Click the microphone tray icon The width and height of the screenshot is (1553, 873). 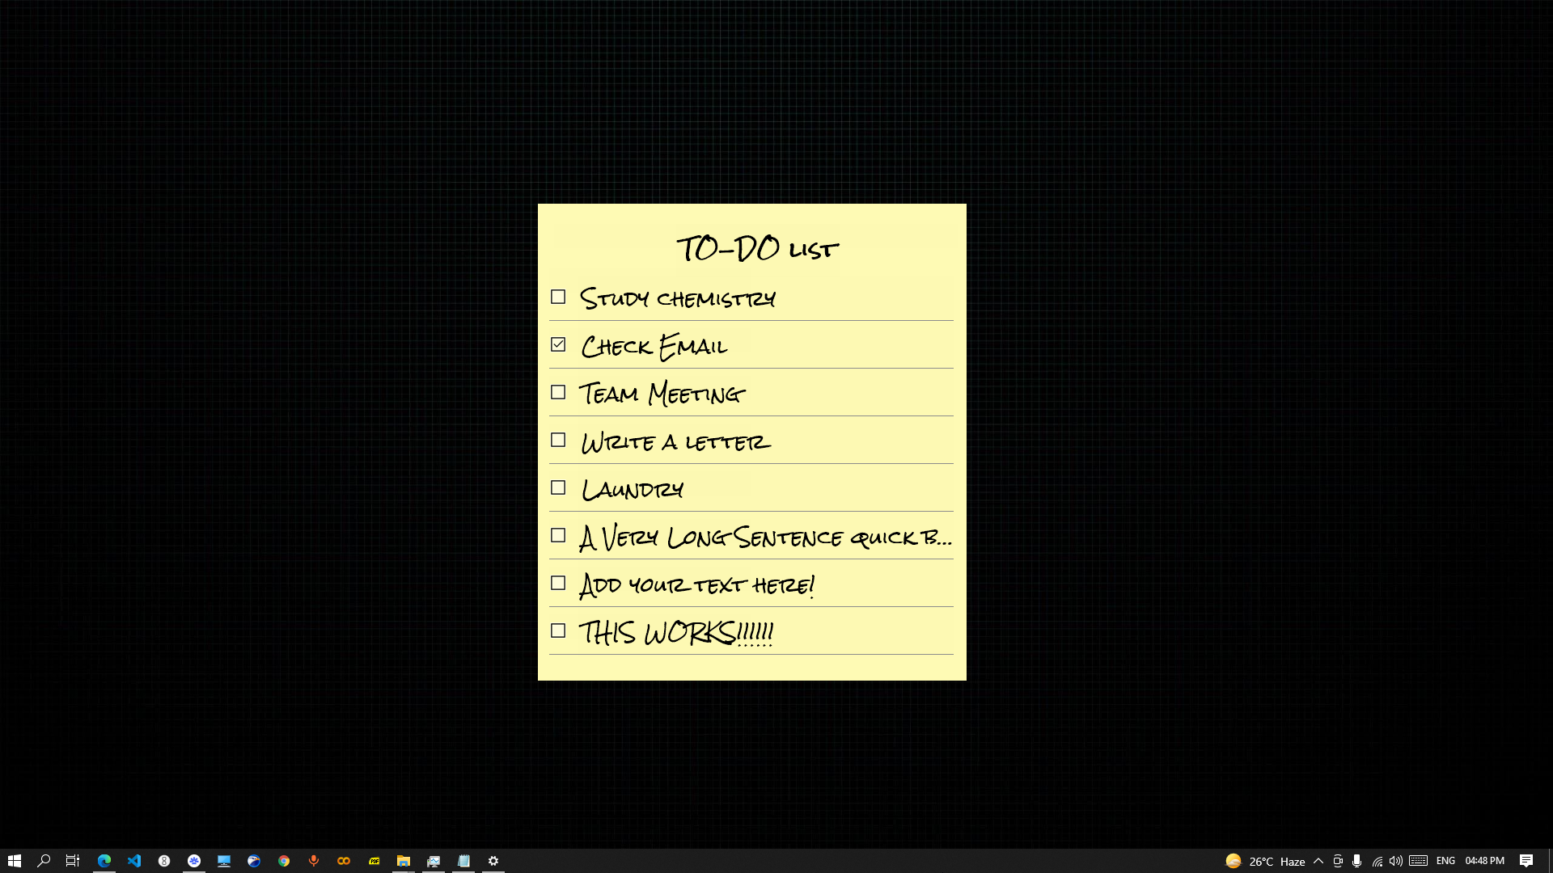tap(1356, 861)
